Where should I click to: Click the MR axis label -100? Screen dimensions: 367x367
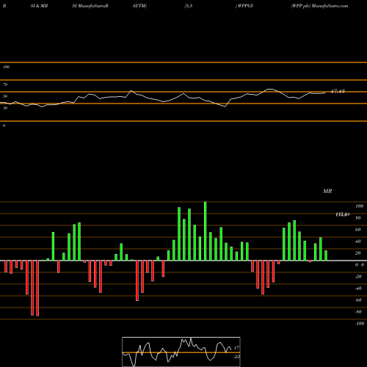click(360, 324)
